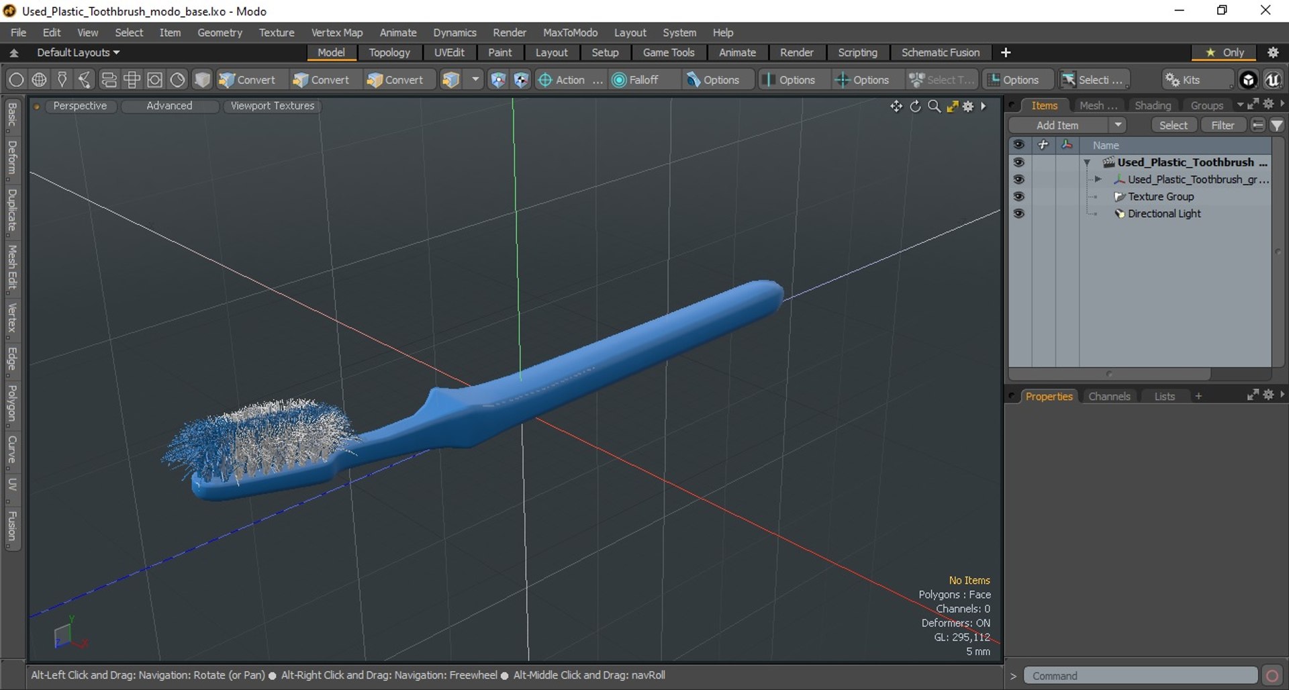
Task: Click the home arrow icon beside Default Layouts
Action: pos(14,52)
